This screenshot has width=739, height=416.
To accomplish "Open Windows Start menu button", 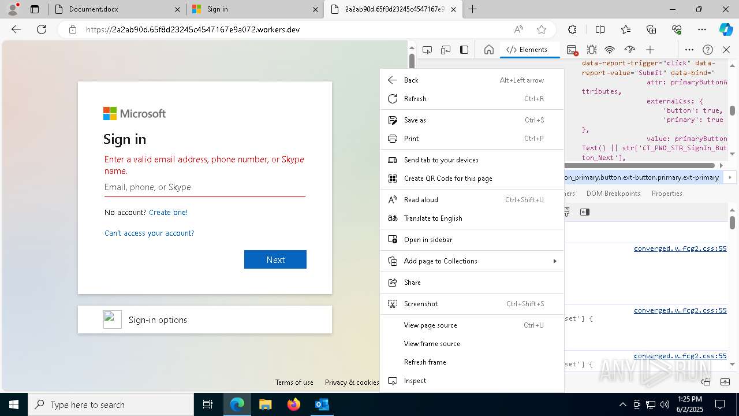I will 14,404.
